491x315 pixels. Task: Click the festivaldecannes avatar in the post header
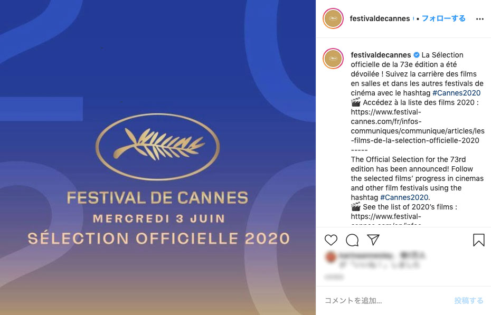pos(333,19)
